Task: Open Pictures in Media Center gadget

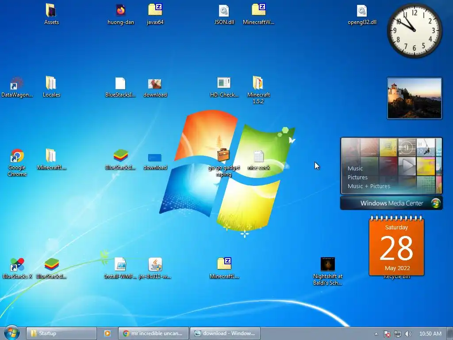Action: click(357, 177)
